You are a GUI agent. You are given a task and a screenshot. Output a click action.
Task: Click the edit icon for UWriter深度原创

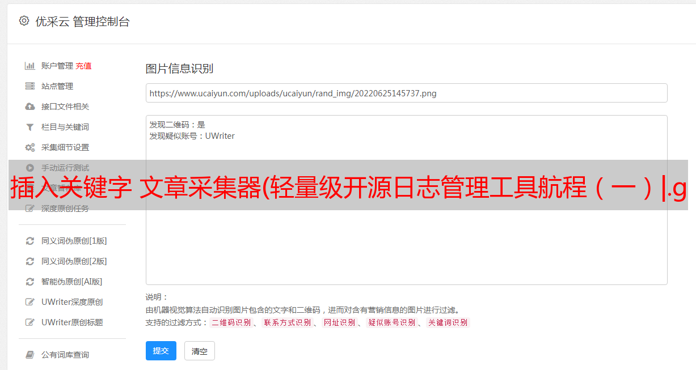pos(30,302)
